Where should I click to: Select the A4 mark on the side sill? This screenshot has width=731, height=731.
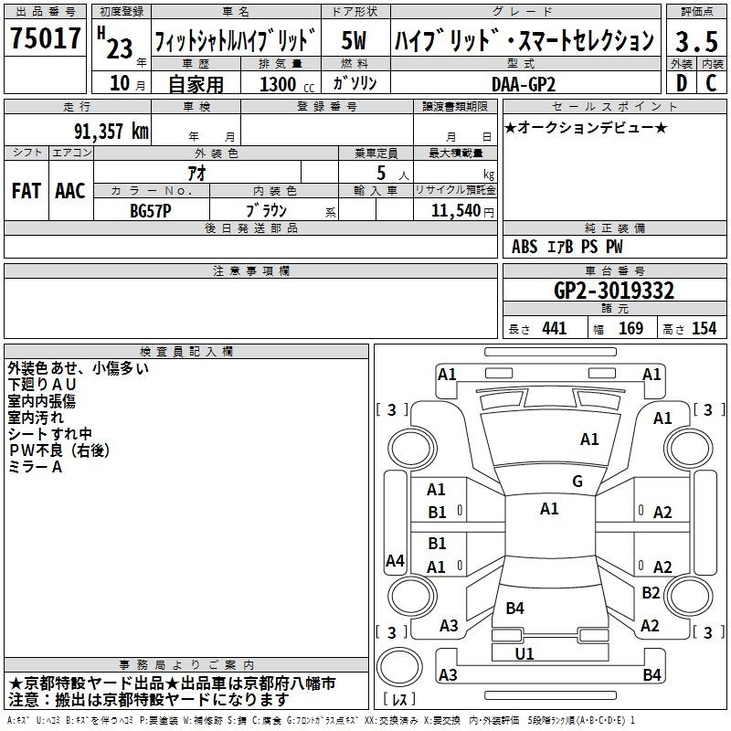pyautogui.click(x=395, y=560)
